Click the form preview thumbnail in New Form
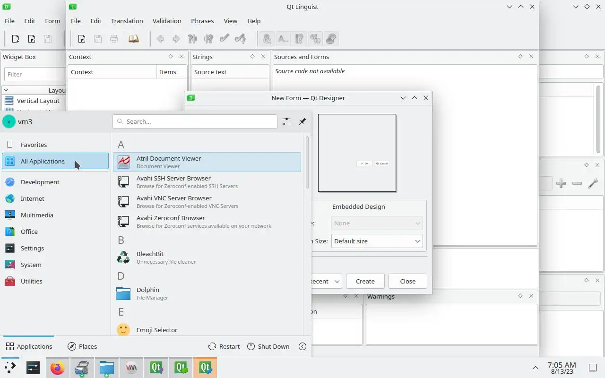 [357, 153]
